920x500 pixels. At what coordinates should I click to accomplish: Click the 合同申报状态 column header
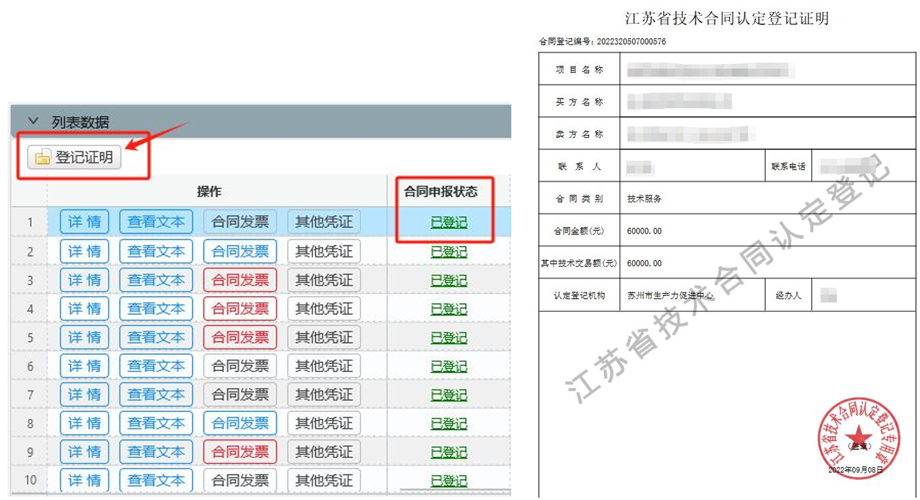(x=441, y=192)
